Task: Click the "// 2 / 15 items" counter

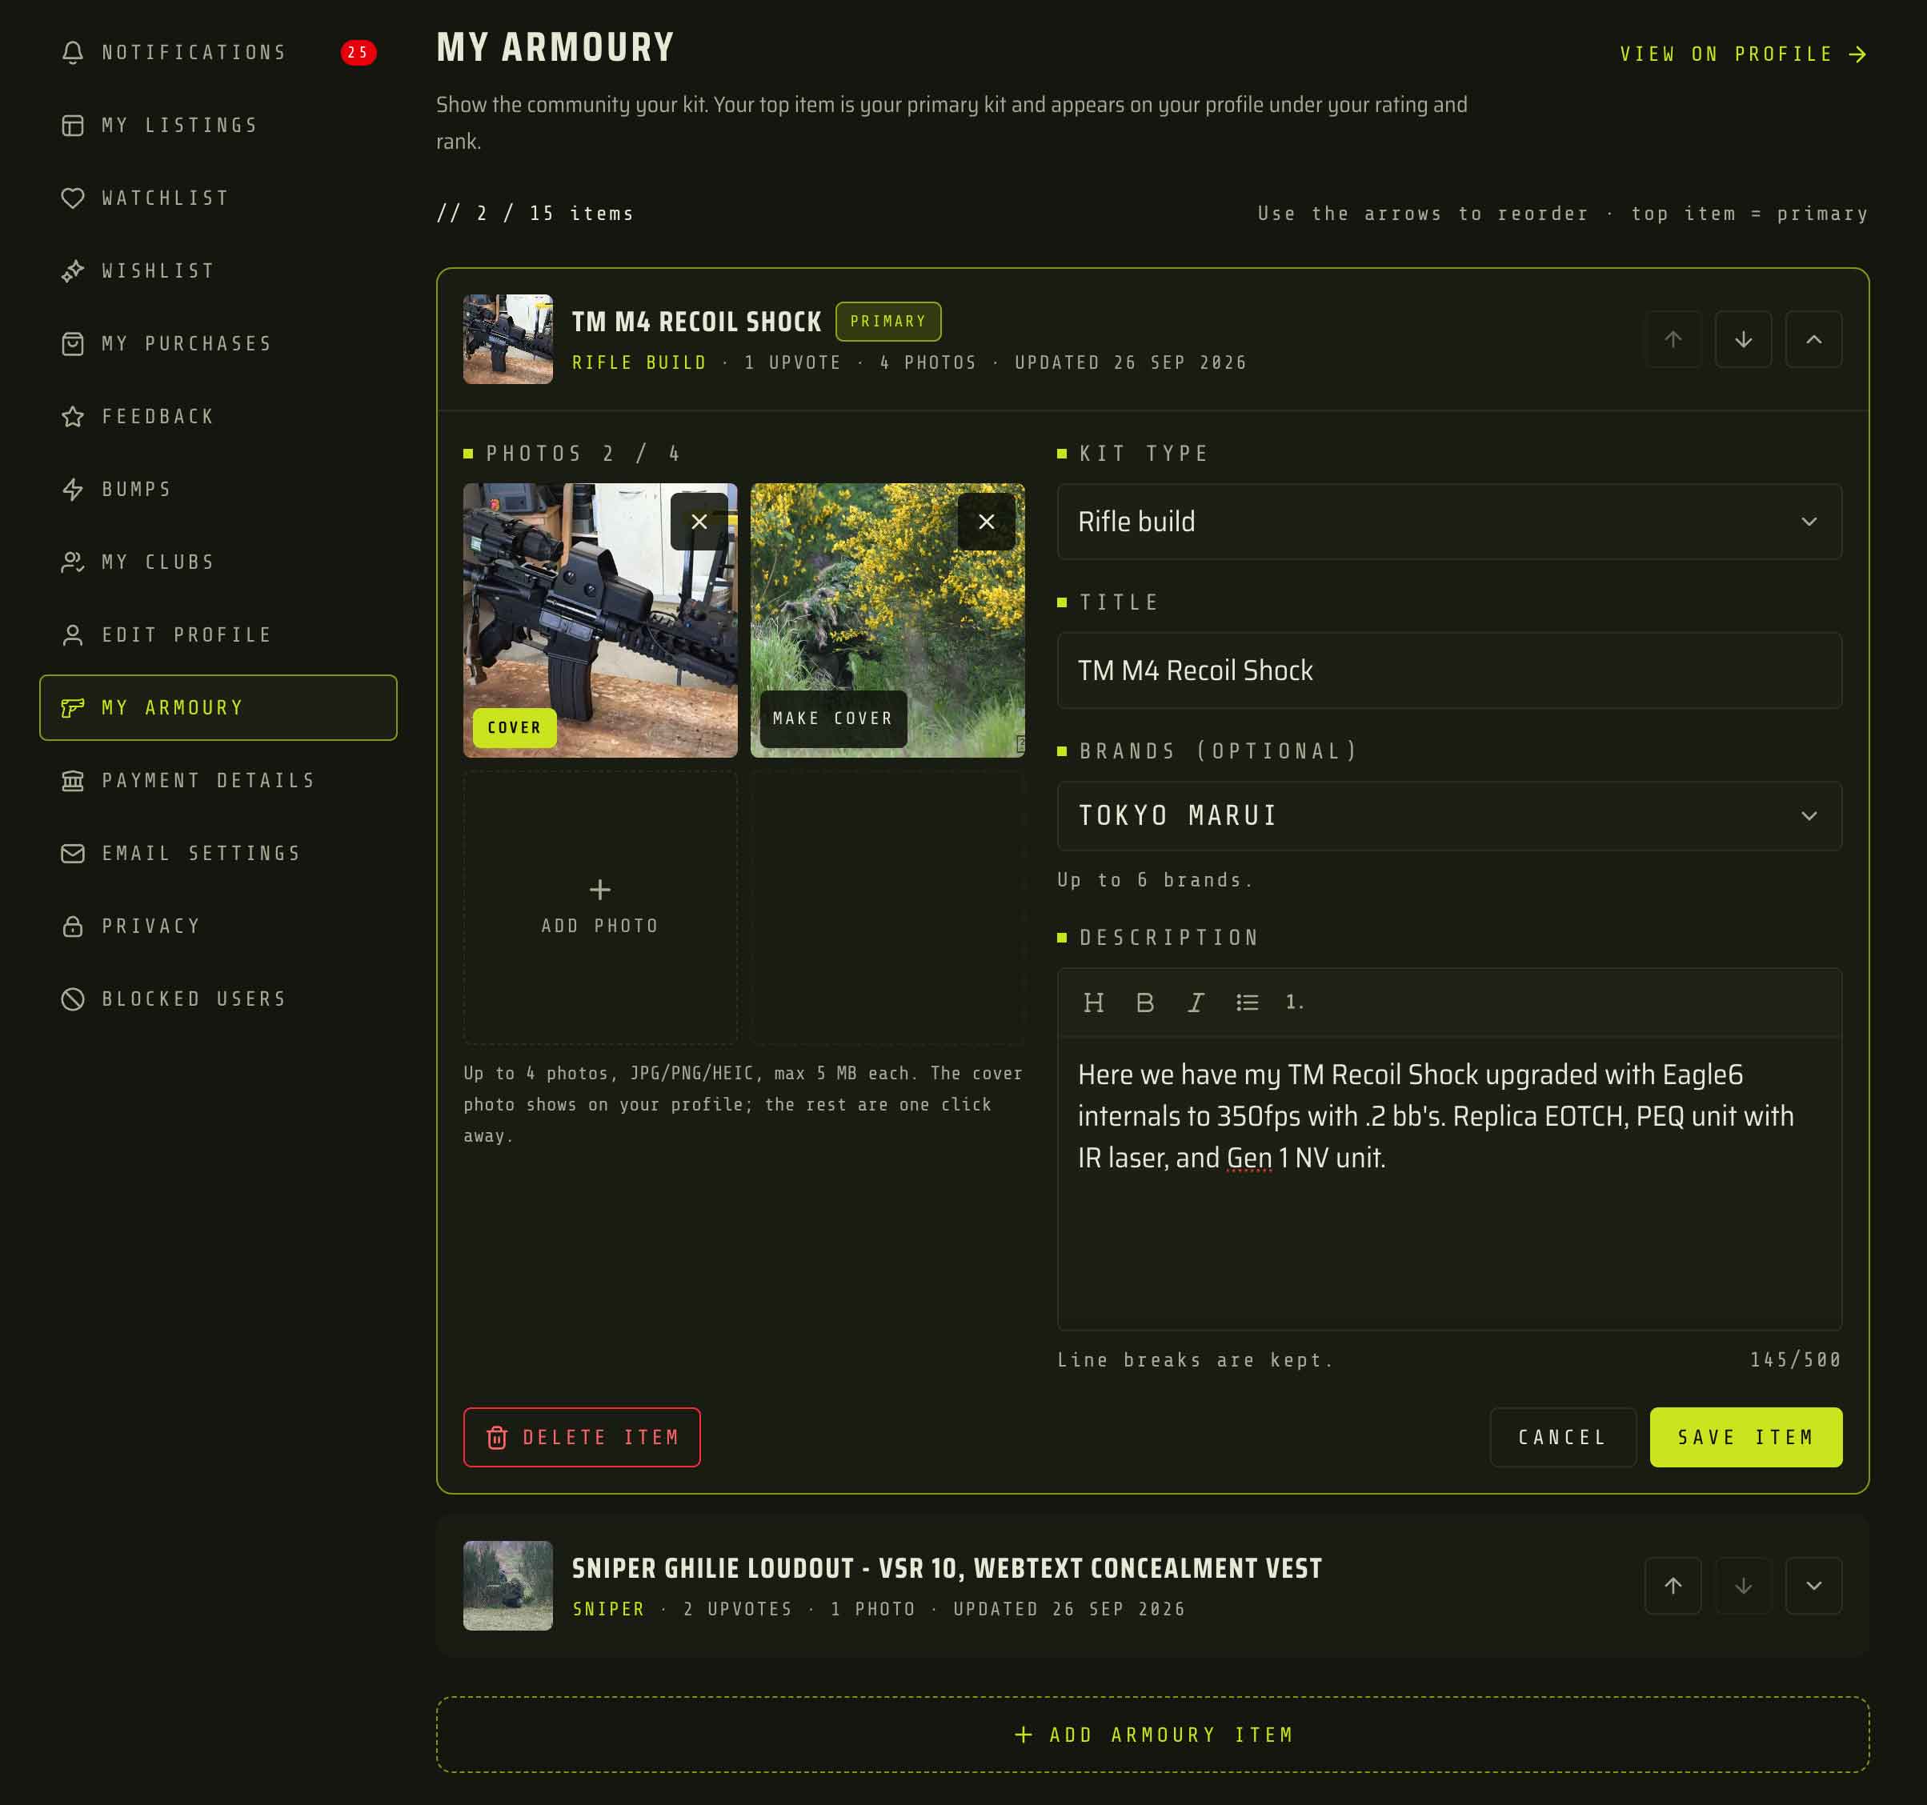Action: click(535, 213)
